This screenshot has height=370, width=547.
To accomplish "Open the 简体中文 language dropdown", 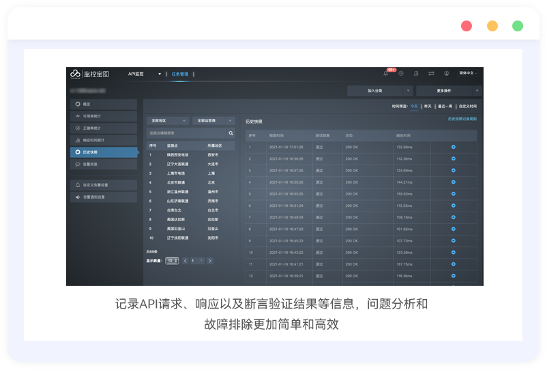I will pyautogui.click(x=469, y=73).
